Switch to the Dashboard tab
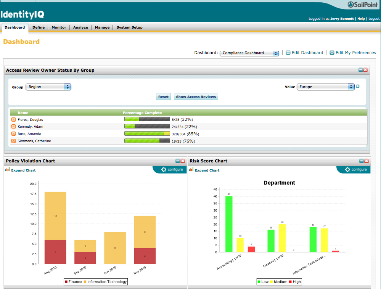Screen dimensions: 381x289 tap(15, 27)
